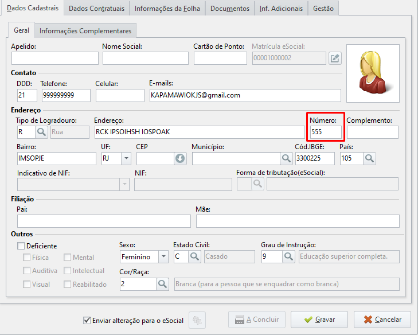
Task: Click the Cancelar button
Action: 382,320
